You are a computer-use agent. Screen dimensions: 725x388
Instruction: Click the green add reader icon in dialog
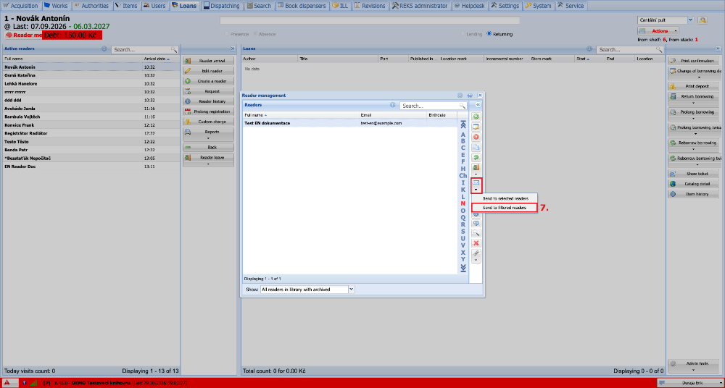(476, 117)
